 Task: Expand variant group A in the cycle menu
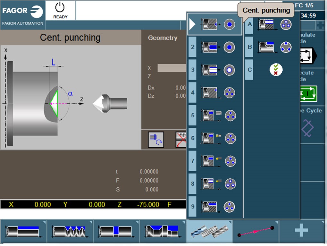tap(248, 24)
